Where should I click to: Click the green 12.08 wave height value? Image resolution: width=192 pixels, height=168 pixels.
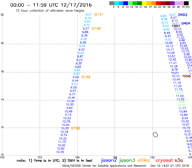(181, 102)
